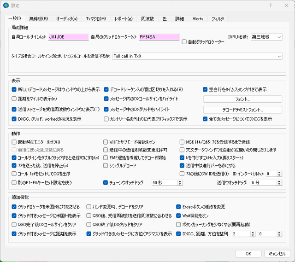Toggle 送信メッセージを受信周波数ウィンドウに表示(T)

tap(14, 110)
